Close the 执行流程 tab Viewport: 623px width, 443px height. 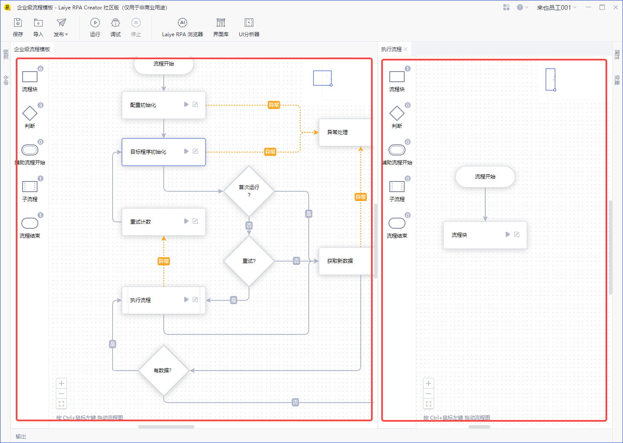point(406,49)
